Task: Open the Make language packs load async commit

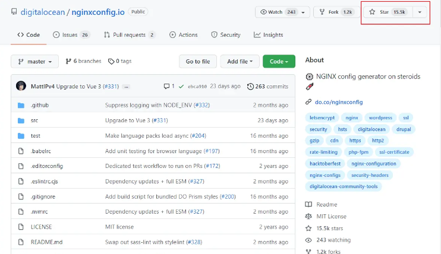Action: (147, 136)
